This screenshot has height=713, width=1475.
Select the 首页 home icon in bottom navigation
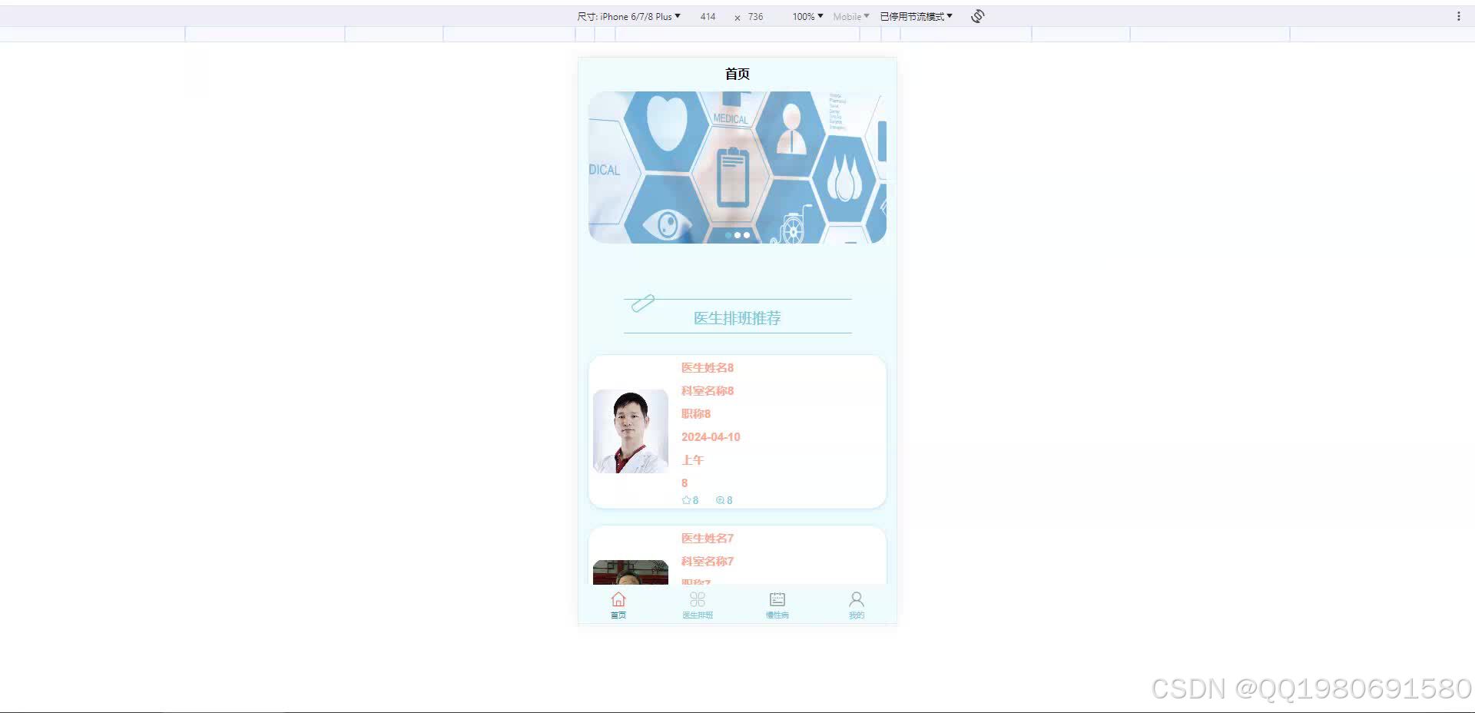[x=618, y=600]
